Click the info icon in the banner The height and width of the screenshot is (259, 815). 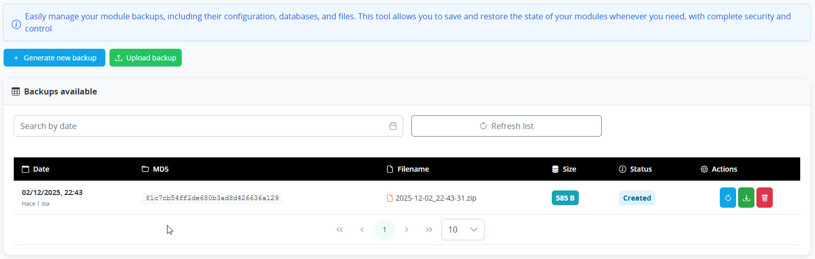point(16,24)
